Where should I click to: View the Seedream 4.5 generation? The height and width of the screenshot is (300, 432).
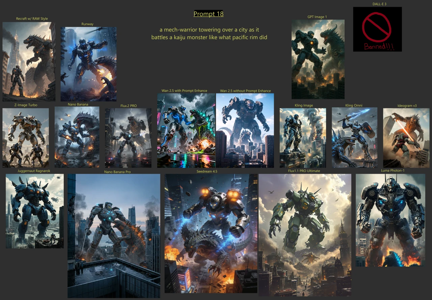coord(210,236)
